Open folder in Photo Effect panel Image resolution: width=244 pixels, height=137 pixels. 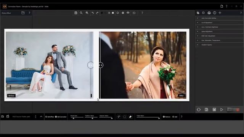(23, 13)
